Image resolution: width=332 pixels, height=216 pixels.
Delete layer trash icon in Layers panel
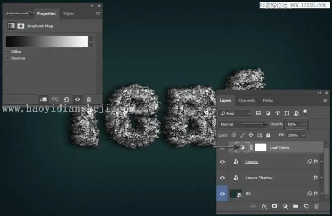point(316,206)
